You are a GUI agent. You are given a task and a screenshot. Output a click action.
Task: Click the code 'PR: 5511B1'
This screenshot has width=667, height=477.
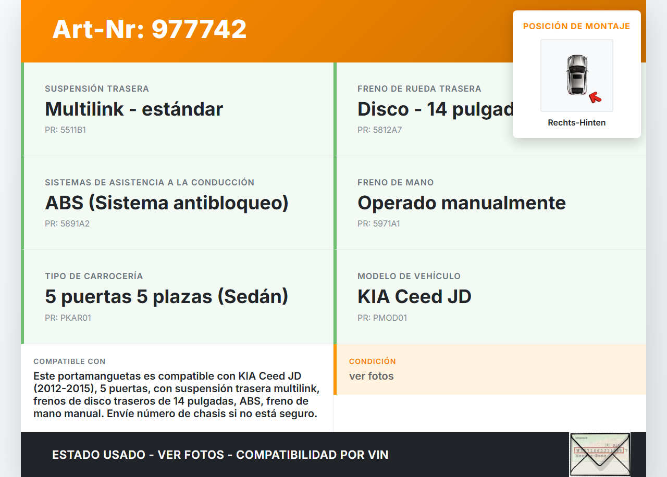coord(65,130)
